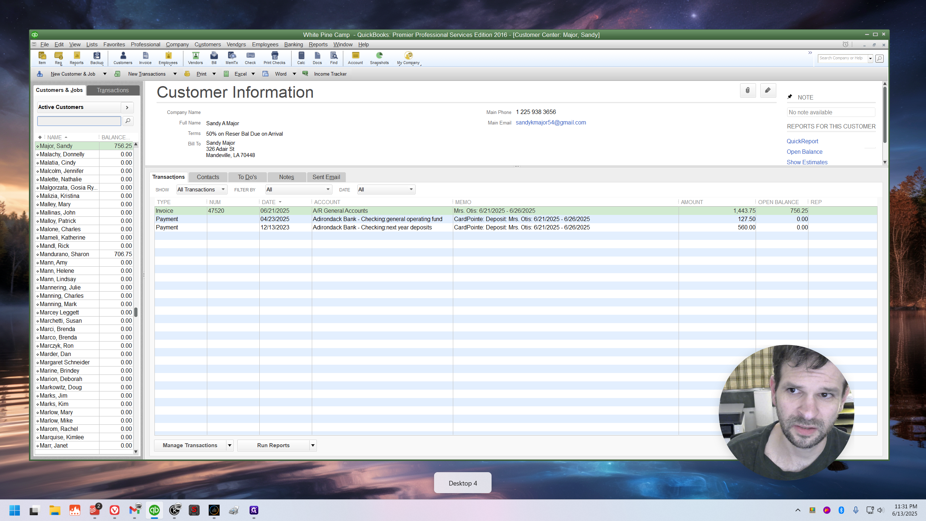Image resolution: width=926 pixels, height=521 pixels.
Task: Expand the Active Customers view selector
Action: coord(127,107)
